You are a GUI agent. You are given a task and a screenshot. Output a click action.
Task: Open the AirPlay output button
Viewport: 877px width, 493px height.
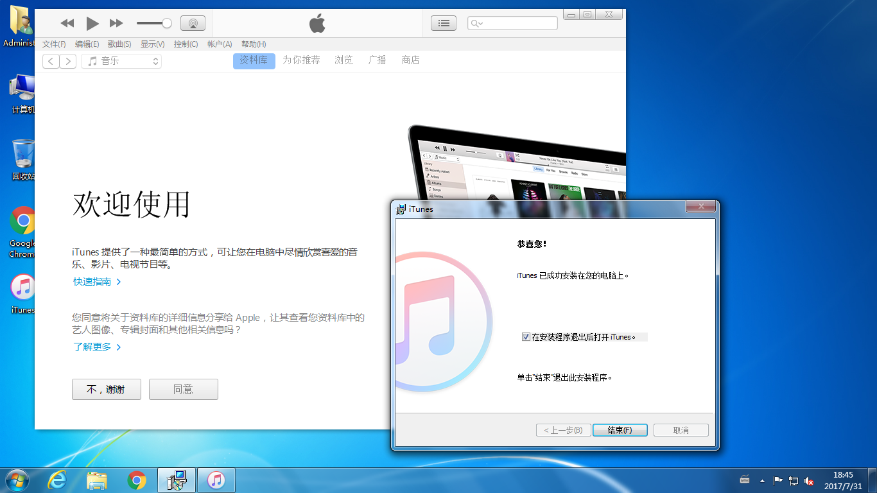click(193, 23)
